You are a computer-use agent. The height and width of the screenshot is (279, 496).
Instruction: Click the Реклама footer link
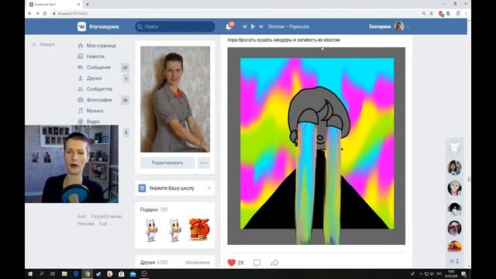[86, 224]
